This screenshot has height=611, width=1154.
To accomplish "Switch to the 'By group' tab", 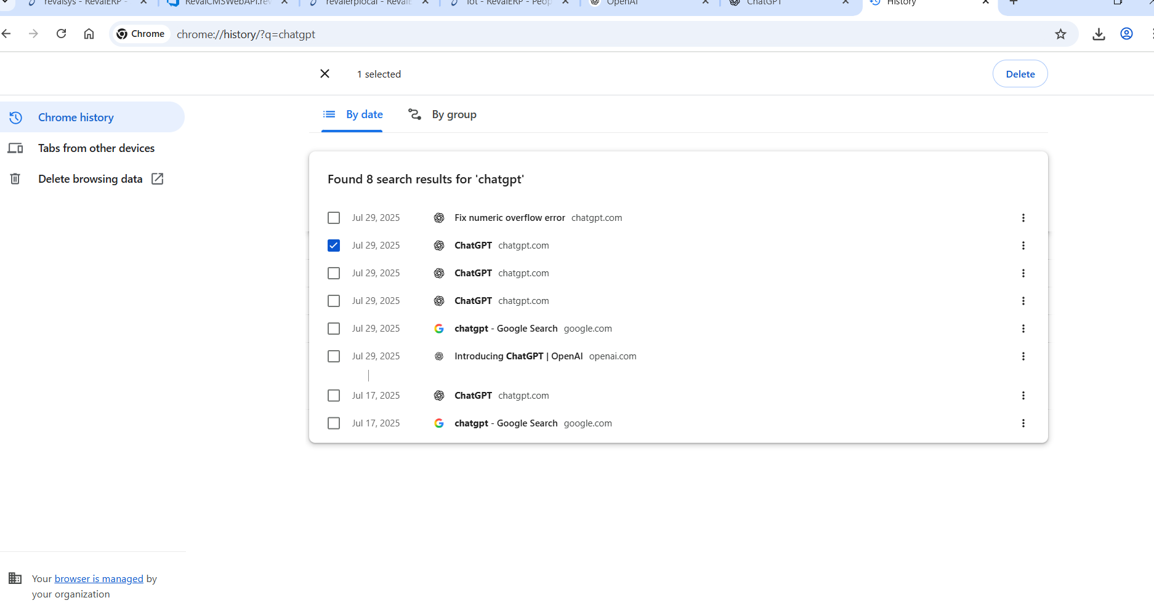I will pyautogui.click(x=442, y=114).
